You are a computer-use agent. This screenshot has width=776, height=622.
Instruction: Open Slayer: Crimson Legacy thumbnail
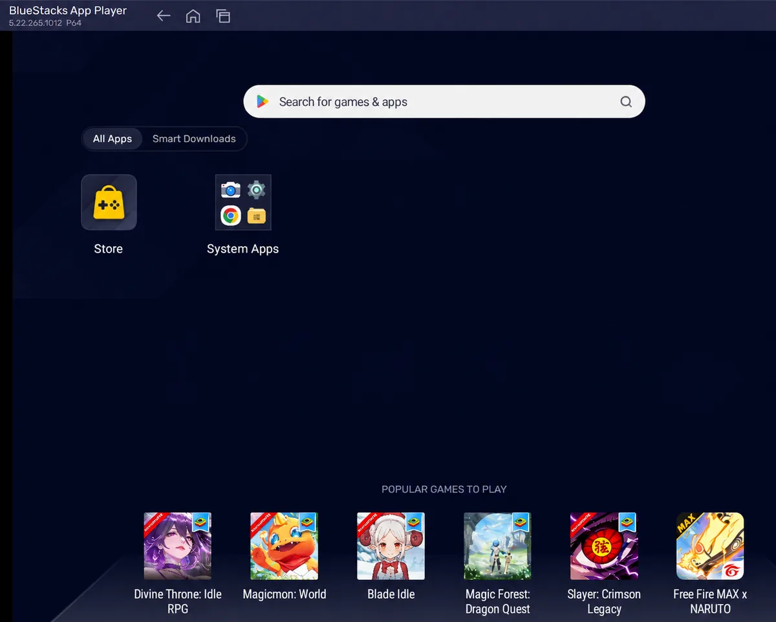(x=604, y=546)
